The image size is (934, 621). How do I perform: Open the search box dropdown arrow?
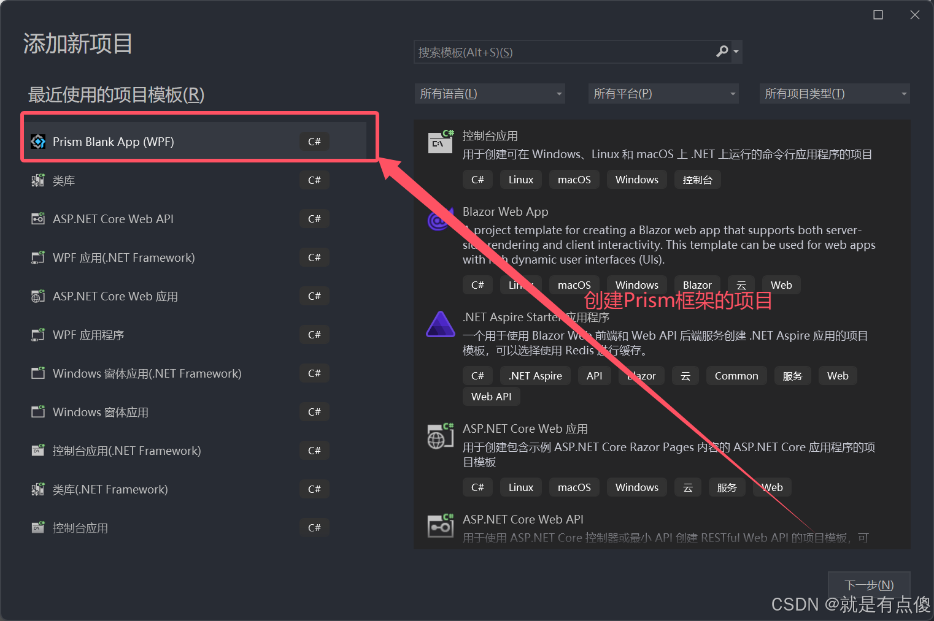736,52
